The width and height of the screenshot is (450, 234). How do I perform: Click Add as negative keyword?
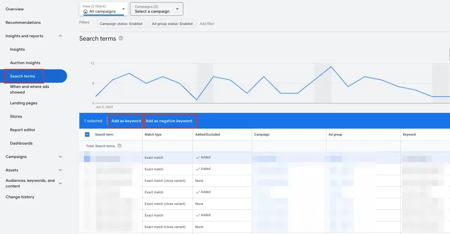click(x=169, y=121)
